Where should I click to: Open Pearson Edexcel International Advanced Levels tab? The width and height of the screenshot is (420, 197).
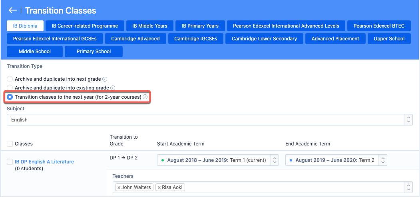[x=286, y=26]
